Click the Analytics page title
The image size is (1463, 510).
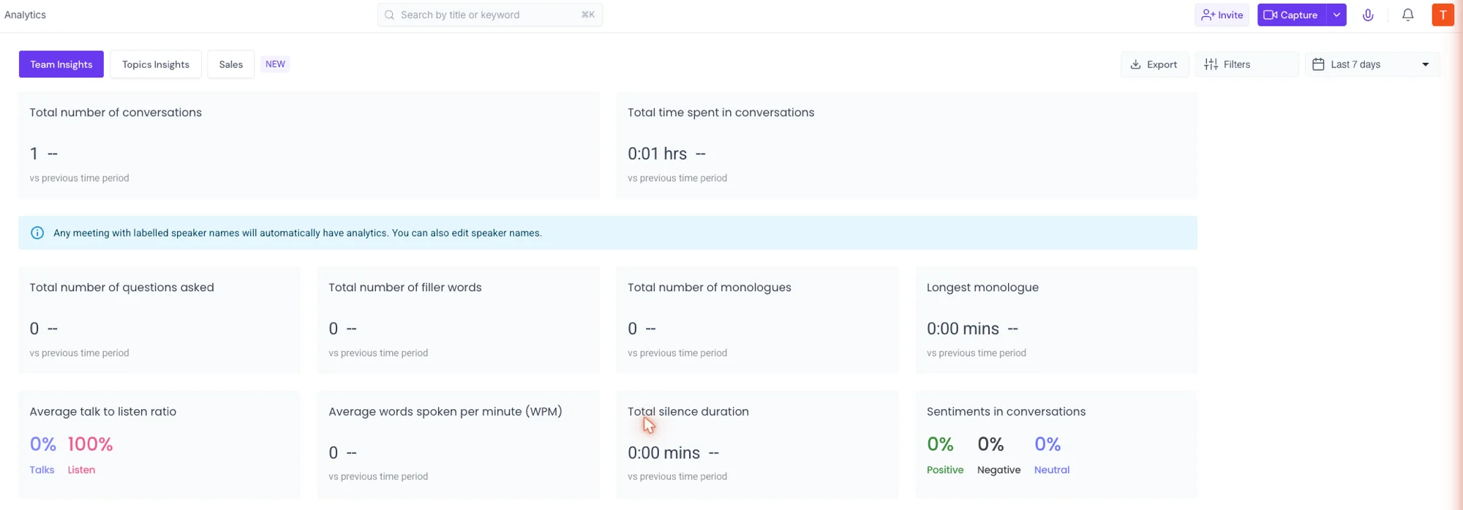(25, 15)
